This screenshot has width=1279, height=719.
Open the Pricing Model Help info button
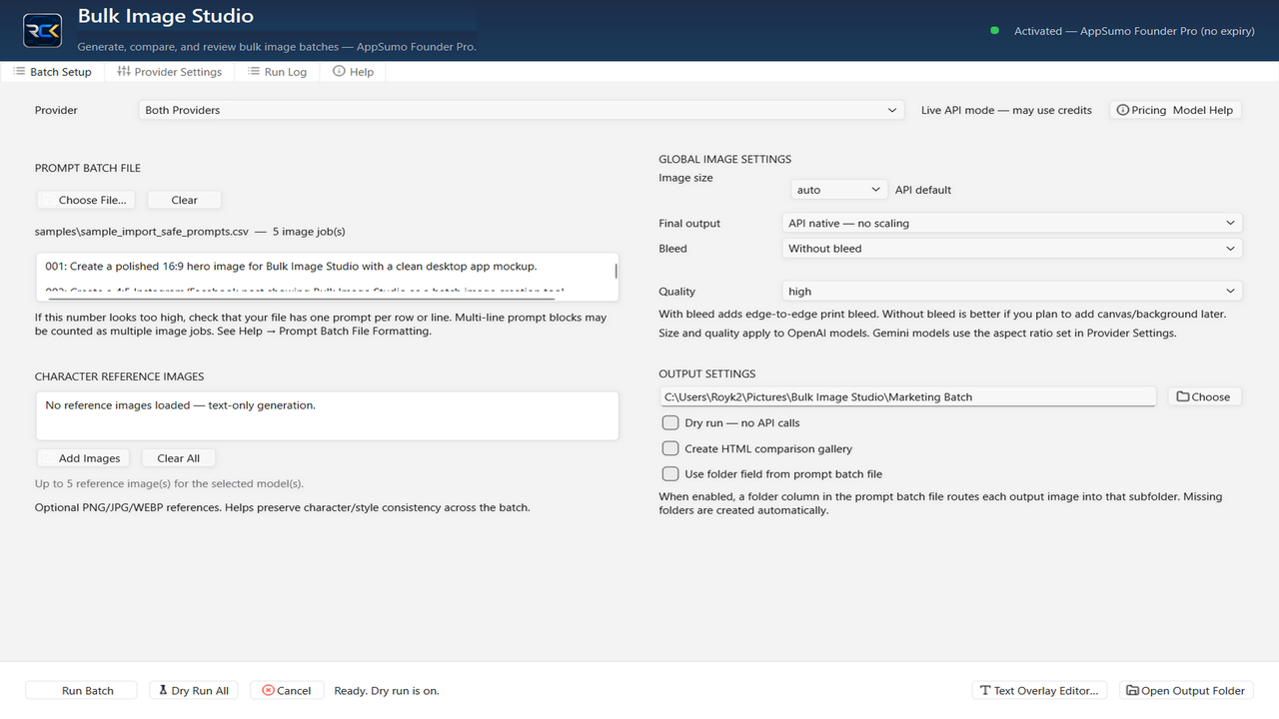1176,110
